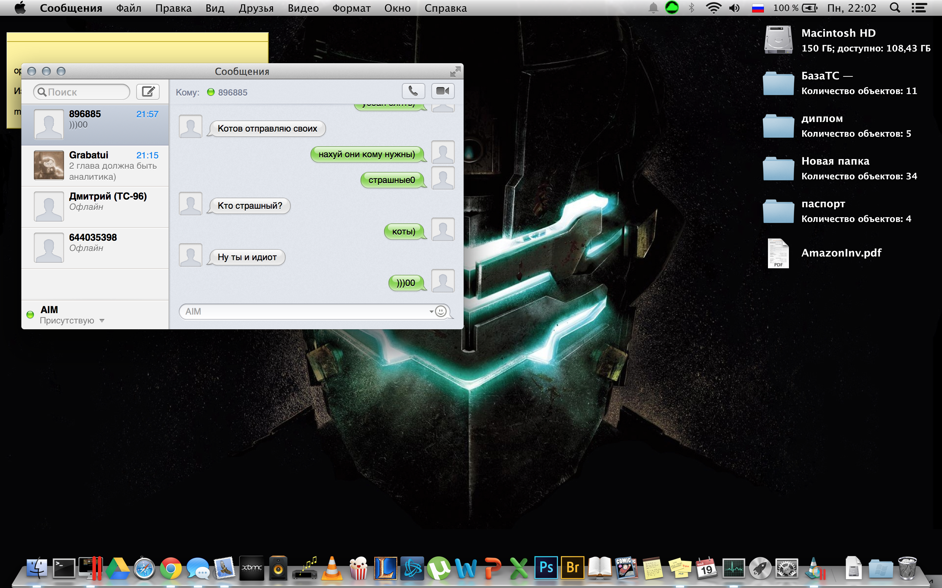Open the Видео menu

point(303,8)
